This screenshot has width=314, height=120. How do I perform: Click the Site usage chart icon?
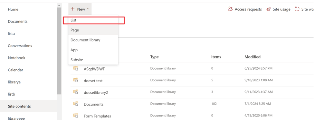pos(269,9)
